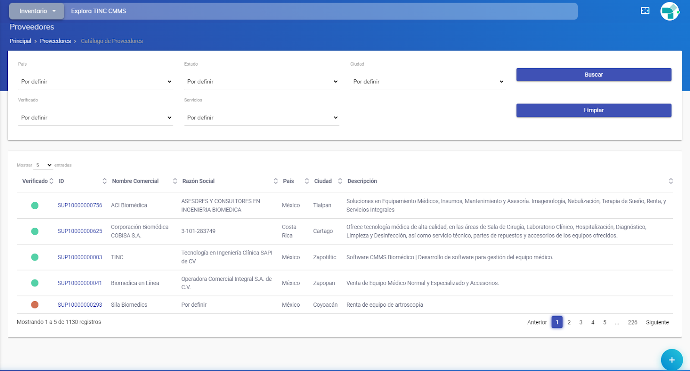Open the País filter dropdown

click(x=95, y=82)
